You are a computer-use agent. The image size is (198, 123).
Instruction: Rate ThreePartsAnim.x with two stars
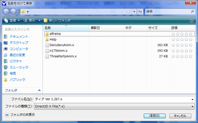[178, 56]
